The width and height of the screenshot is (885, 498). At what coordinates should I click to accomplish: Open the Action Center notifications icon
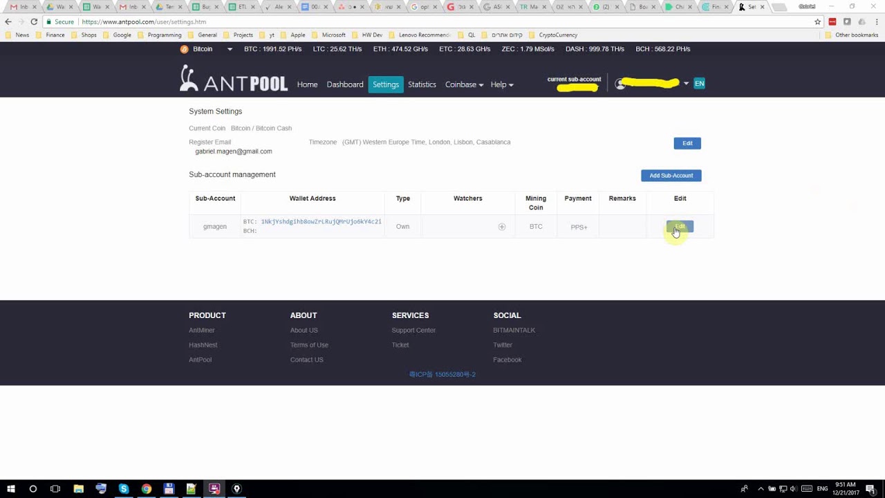[870, 489]
